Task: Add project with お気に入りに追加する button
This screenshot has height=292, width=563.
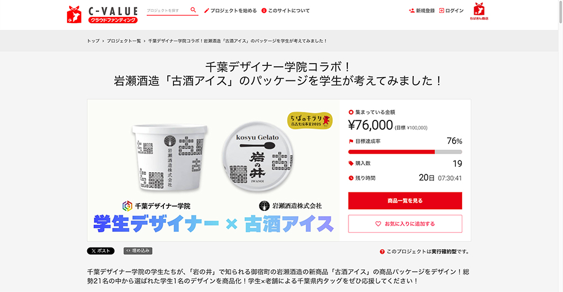Action: [405, 224]
